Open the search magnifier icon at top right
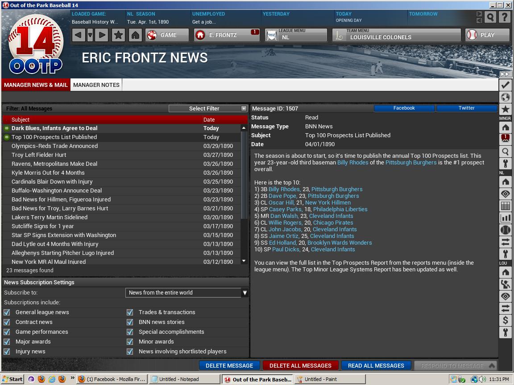The height and width of the screenshot is (385, 514). 490,17
